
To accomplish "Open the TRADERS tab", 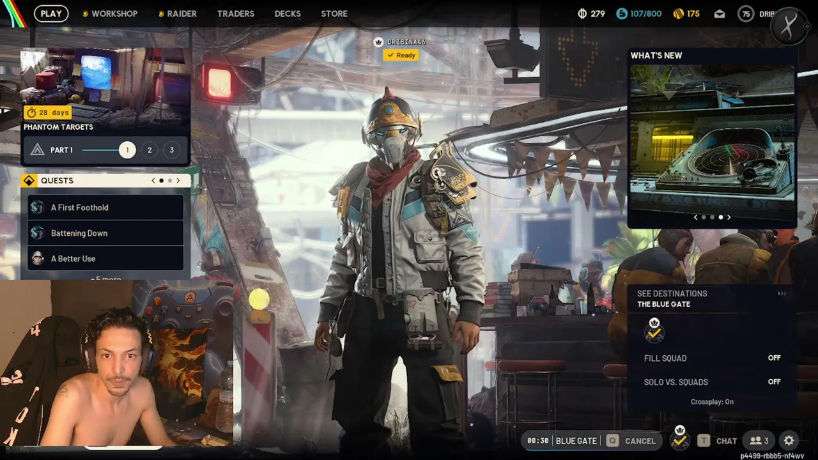I will 236,13.
